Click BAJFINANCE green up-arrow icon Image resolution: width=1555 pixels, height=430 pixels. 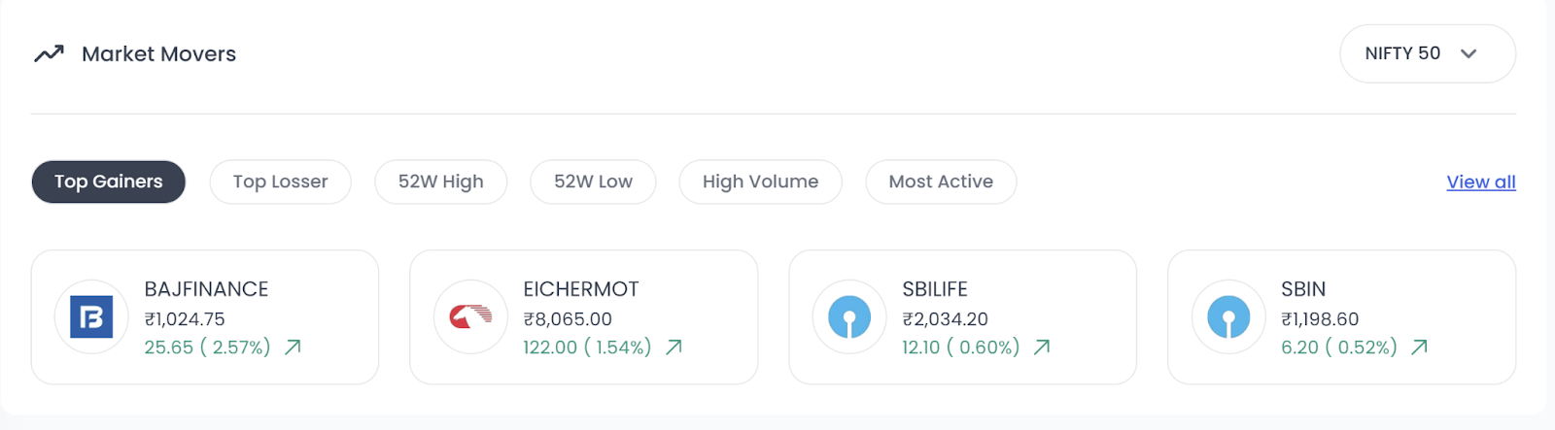point(293,347)
